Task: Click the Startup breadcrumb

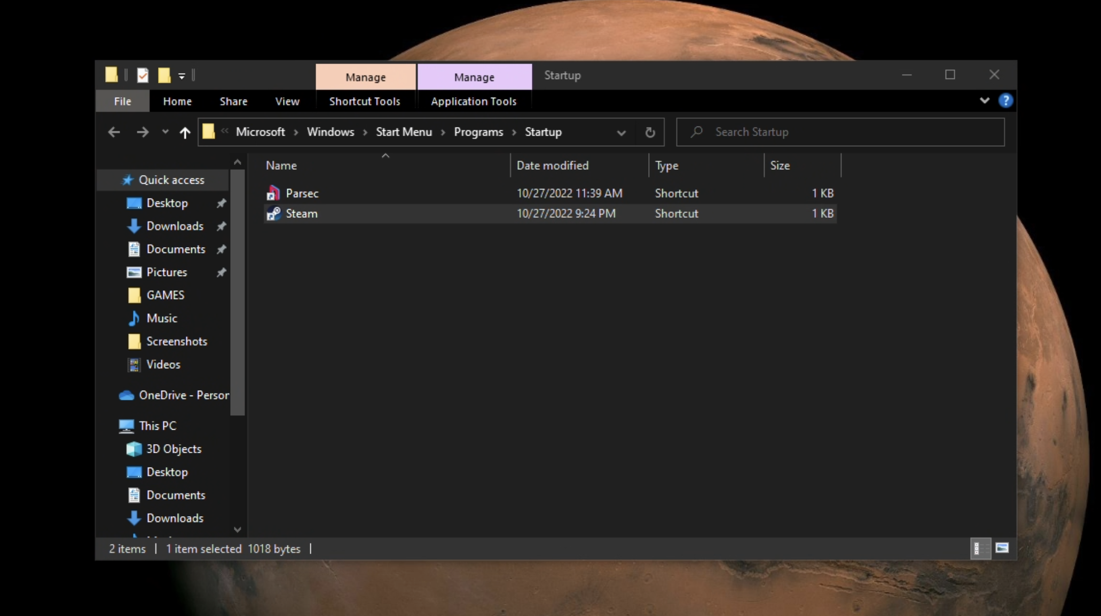Action: click(x=543, y=132)
